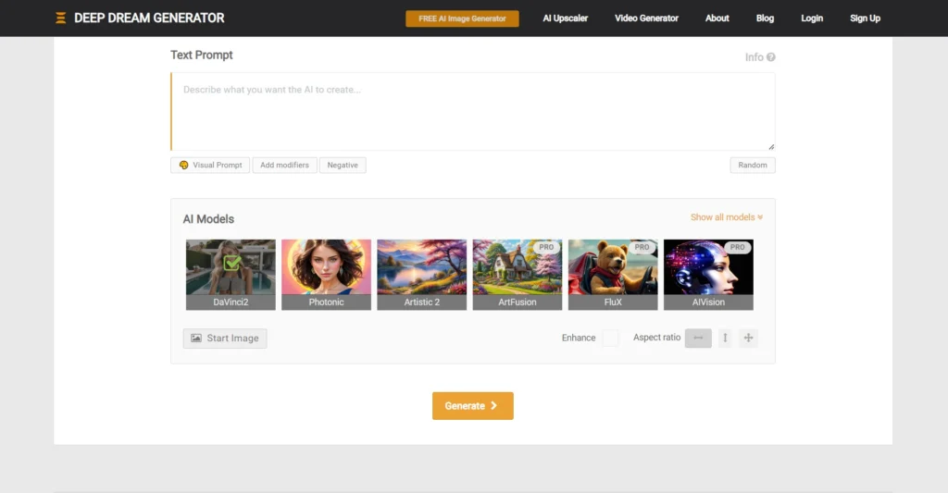Click the Visual Prompt button
This screenshot has height=493, width=948.
(x=210, y=165)
